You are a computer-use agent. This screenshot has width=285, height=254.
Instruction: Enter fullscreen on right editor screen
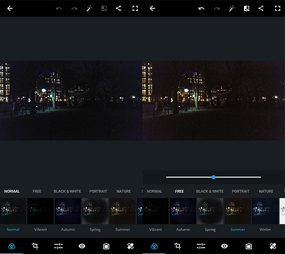coord(278,8)
